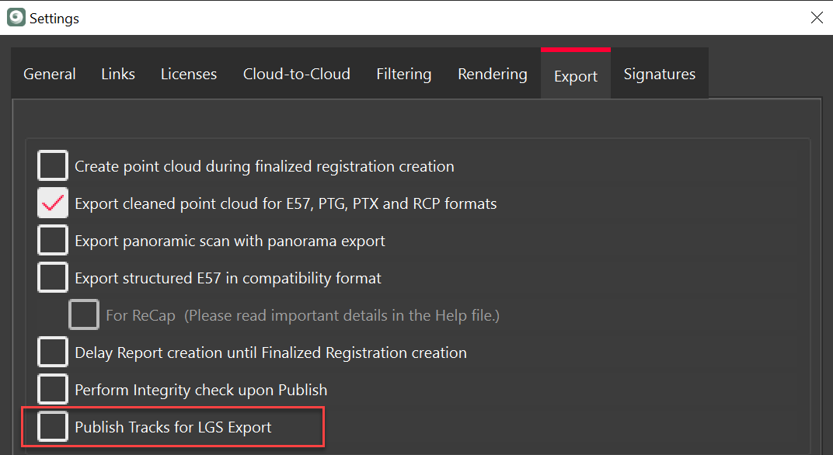Tick the For ReCap checkbox
The height and width of the screenshot is (455, 833).
click(84, 315)
